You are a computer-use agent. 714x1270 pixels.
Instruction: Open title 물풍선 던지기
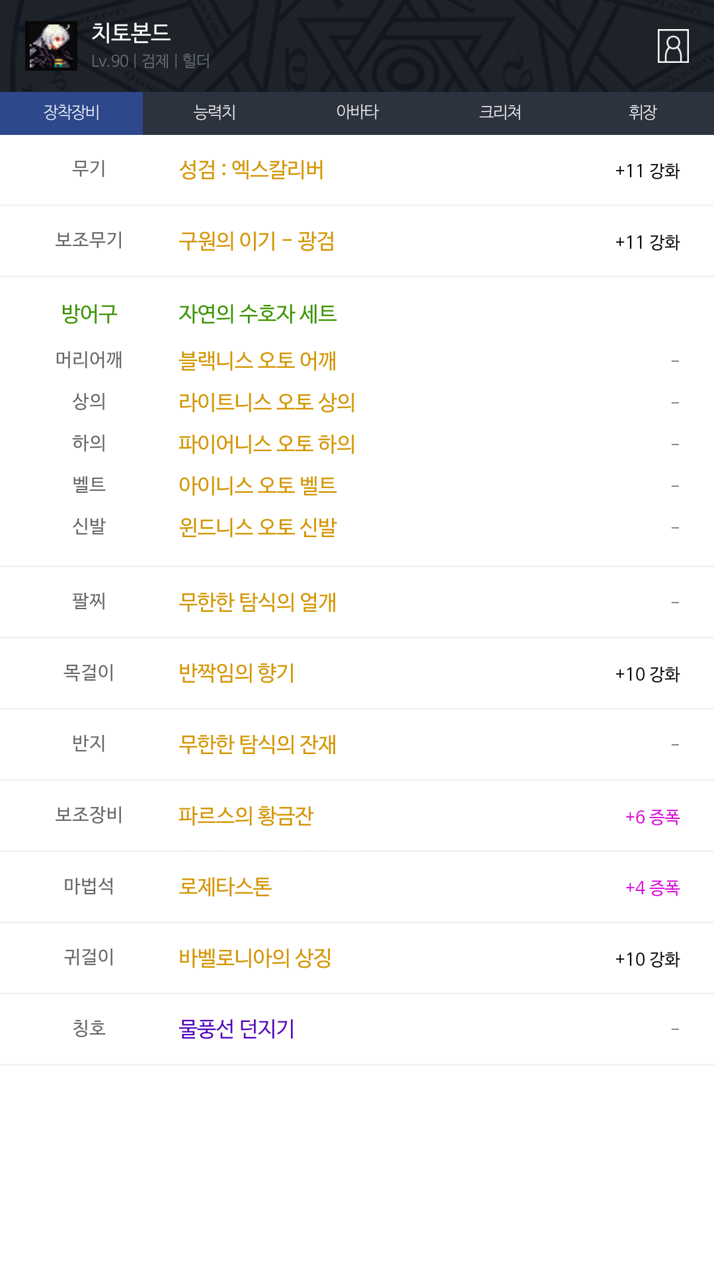click(237, 1029)
